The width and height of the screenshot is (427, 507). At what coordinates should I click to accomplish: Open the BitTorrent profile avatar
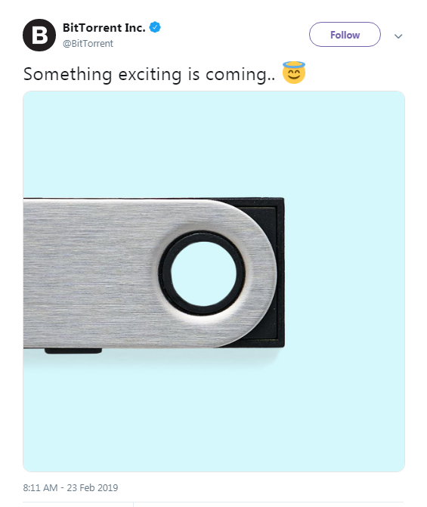click(x=39, y=35)
